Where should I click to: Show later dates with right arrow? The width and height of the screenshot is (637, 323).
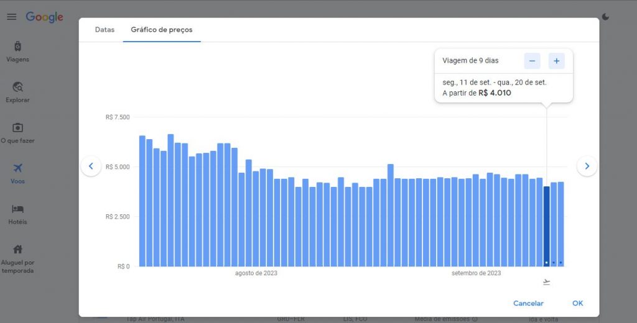point(587,166)
